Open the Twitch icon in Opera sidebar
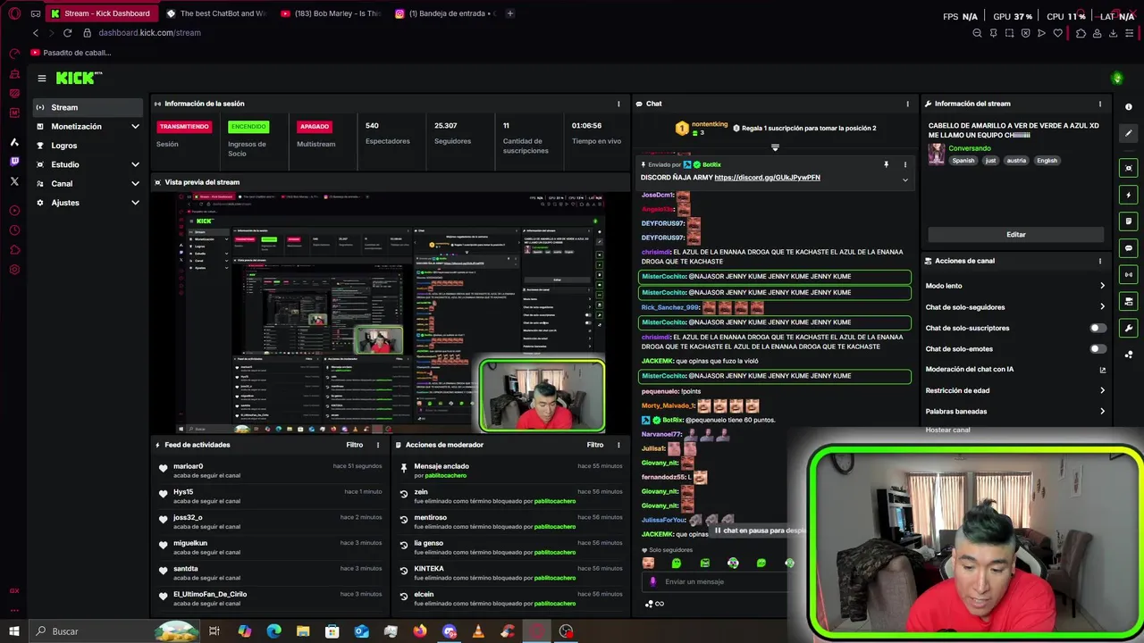This screenshot has height=643, width=1144. point(14,162)
